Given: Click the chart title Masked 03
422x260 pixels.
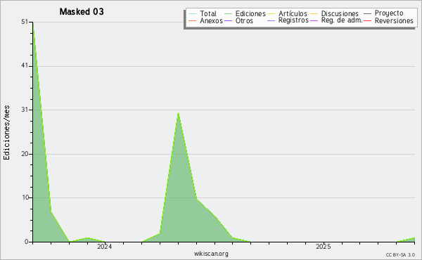Looking at the screenshot, I should tap(82, 11).
